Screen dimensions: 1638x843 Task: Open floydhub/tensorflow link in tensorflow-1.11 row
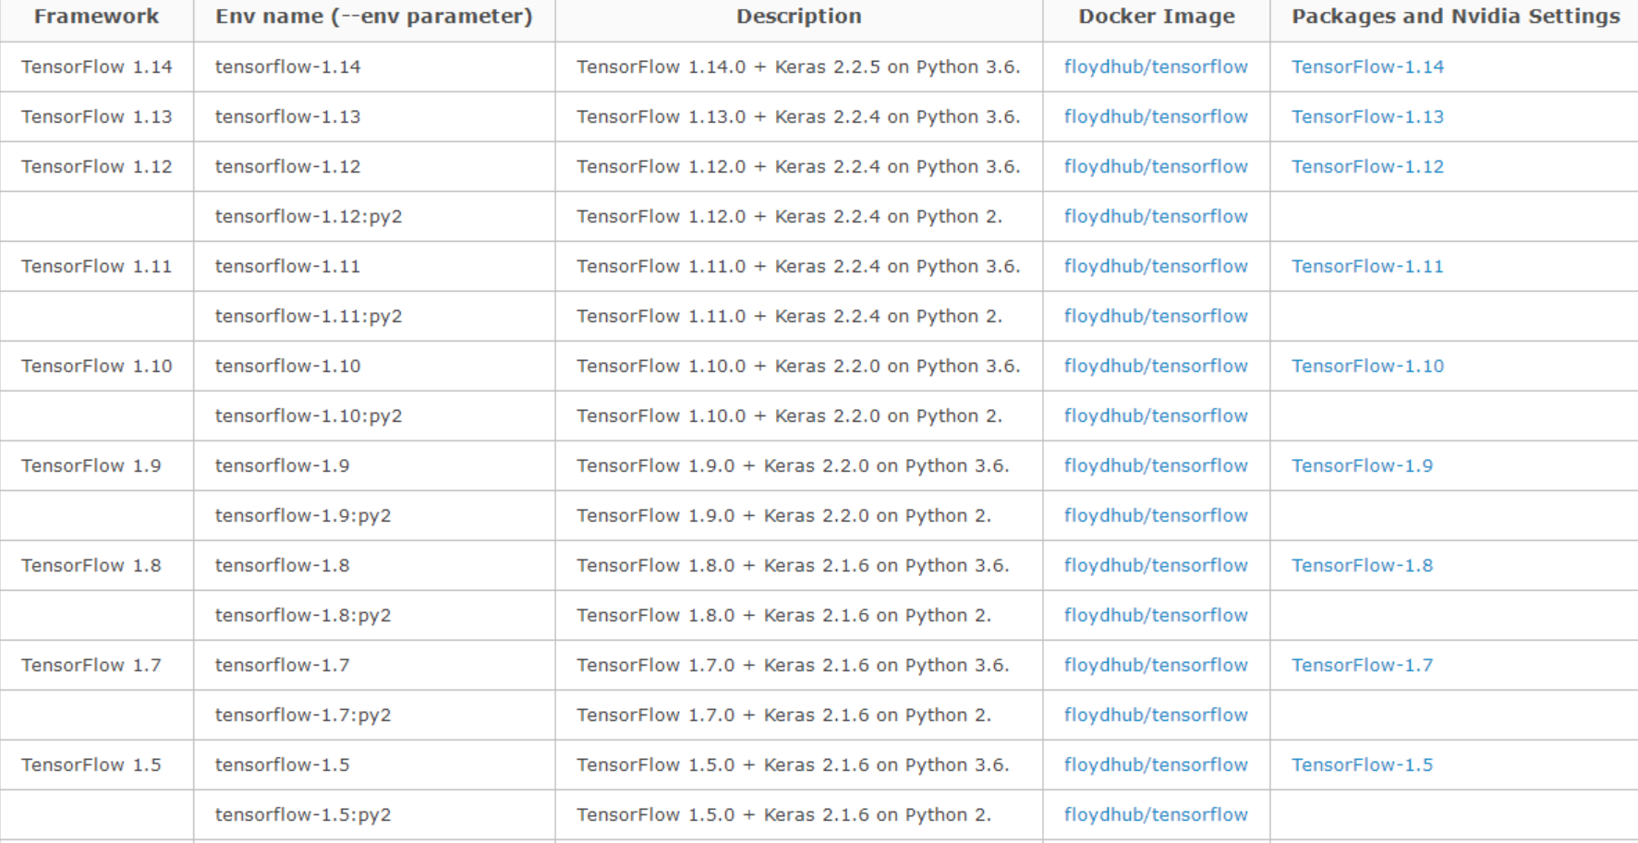click(x=1156, y=266)
